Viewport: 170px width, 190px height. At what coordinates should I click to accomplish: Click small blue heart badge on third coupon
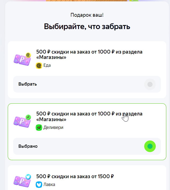point(28,177)
